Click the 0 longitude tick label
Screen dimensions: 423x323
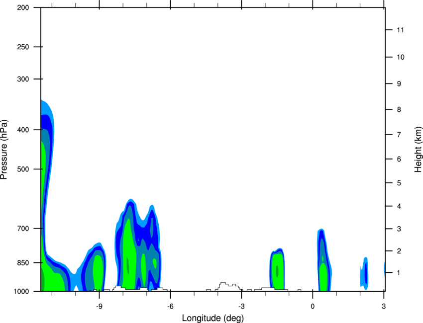(313, 307)
